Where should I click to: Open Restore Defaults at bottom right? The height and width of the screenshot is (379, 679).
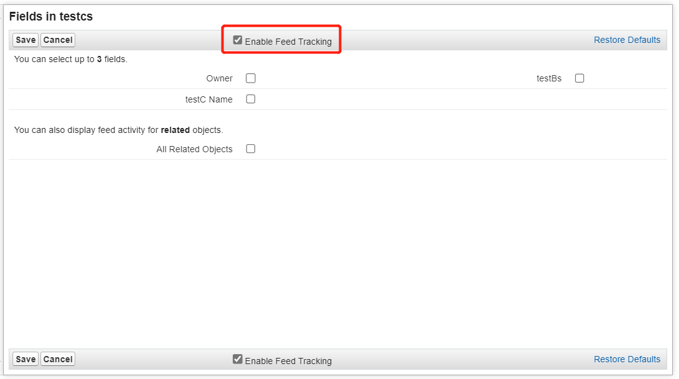point(627,358)
